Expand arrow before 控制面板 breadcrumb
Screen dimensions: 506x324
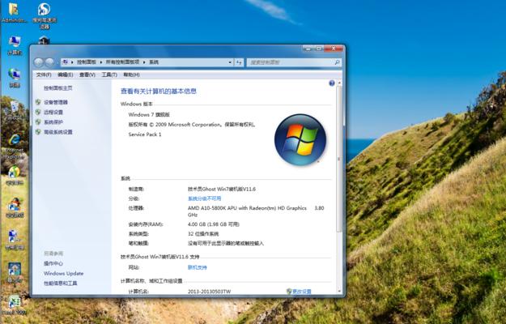[x=72, y=62]
